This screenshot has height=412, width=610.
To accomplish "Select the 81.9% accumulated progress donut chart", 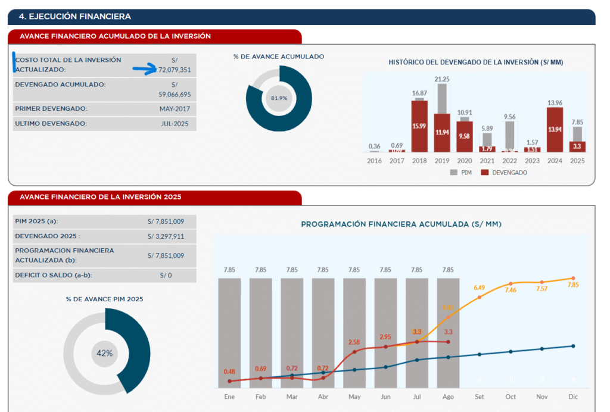I will 279,98.
